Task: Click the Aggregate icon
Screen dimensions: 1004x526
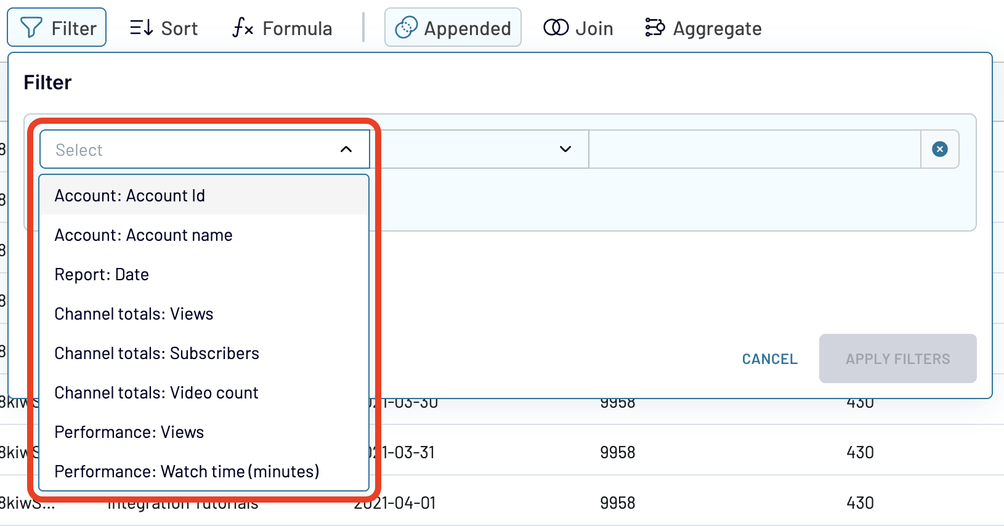Action: 655,28
